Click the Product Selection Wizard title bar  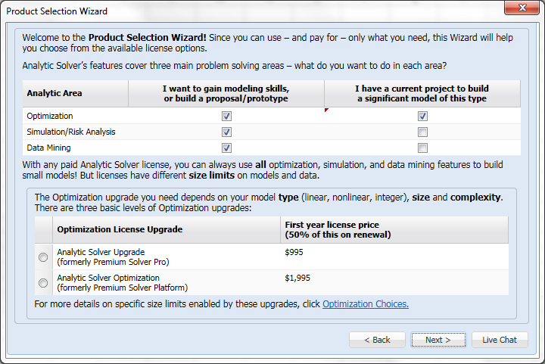point(227,11)
